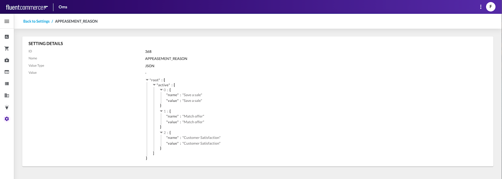Collapse the "active" array node

[154, 85]
